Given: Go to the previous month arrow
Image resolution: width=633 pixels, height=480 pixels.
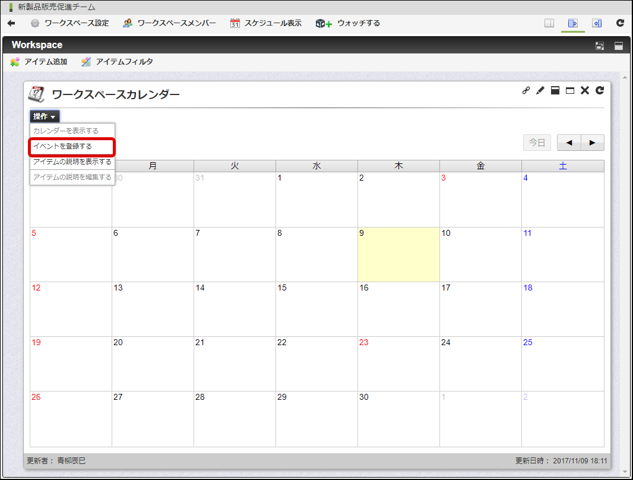Looking at the screenshot, I should pos(569,143).
